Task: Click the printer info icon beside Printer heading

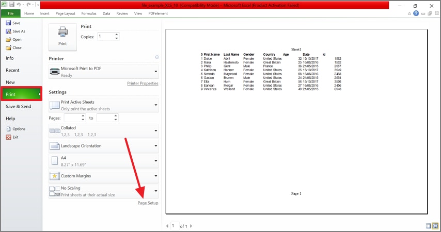Action: point(157,57)
